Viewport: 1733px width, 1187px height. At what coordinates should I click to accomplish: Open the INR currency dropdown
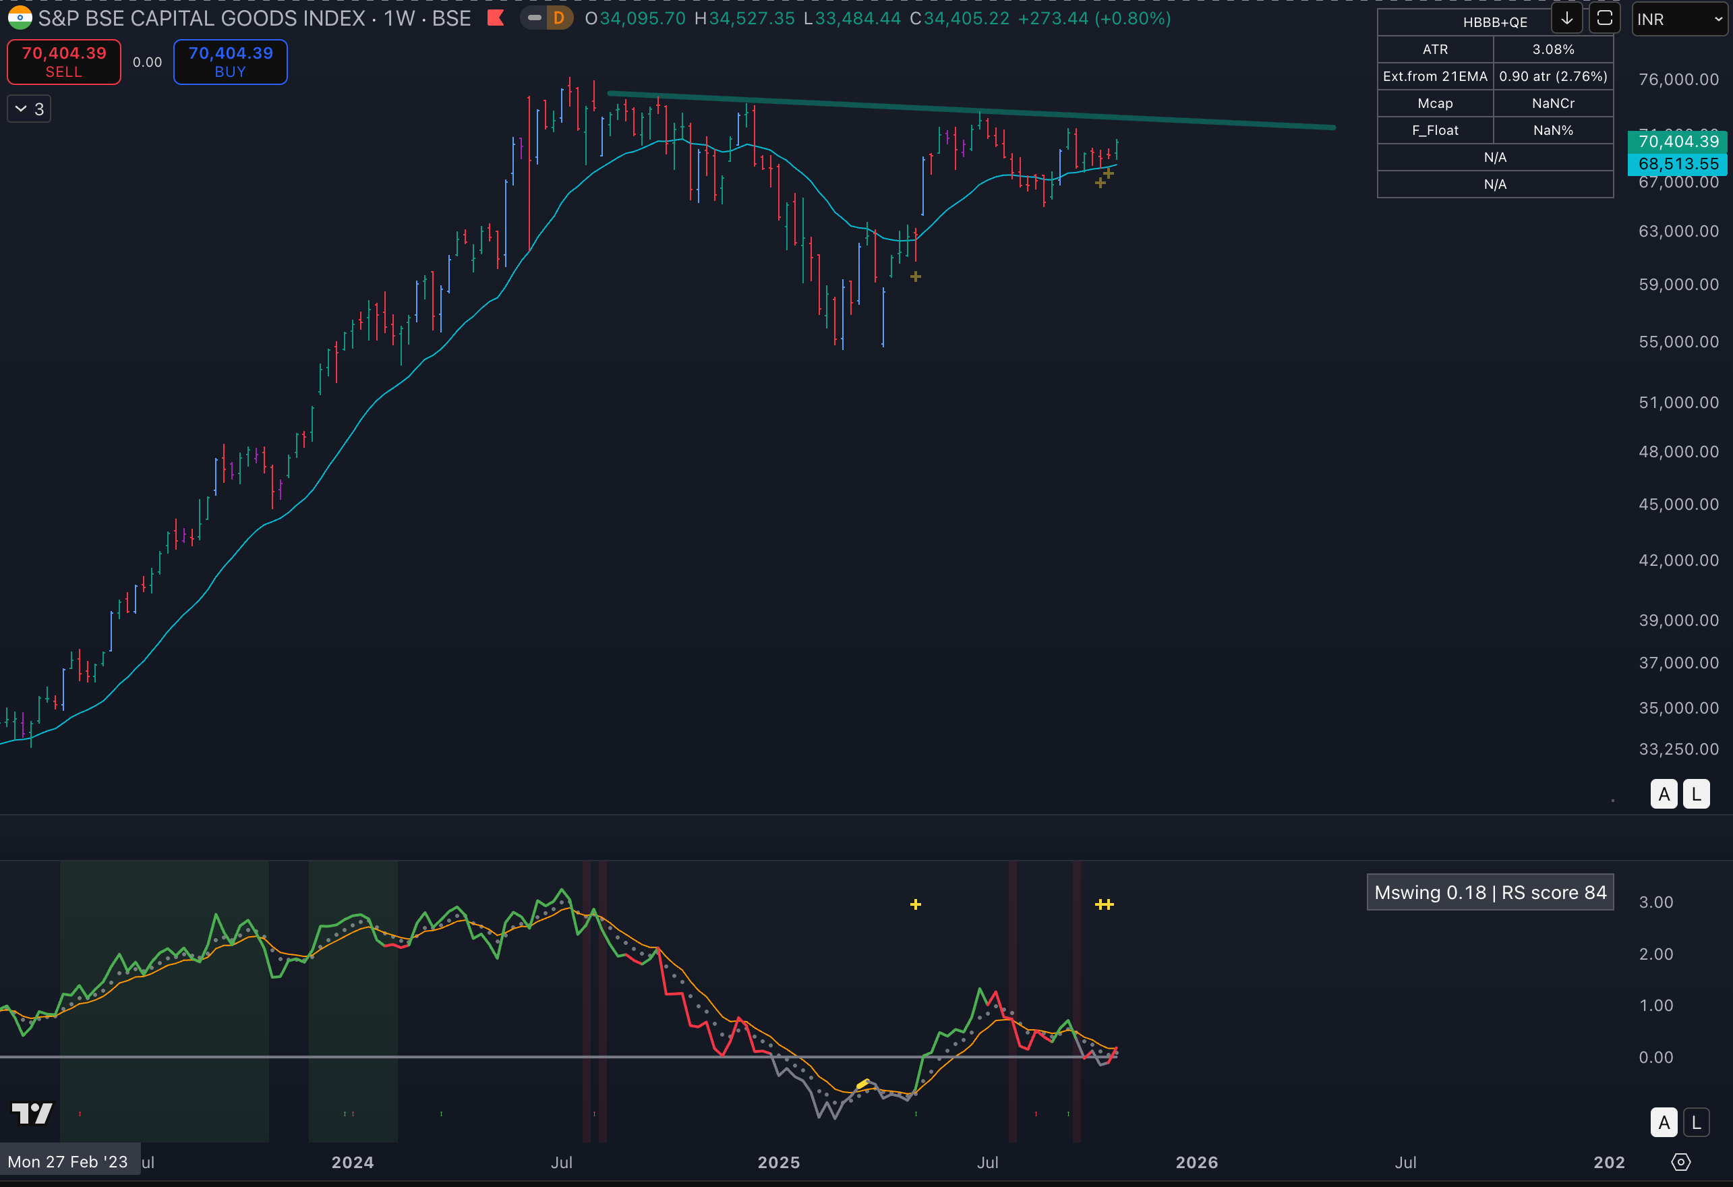[1679, 20]
